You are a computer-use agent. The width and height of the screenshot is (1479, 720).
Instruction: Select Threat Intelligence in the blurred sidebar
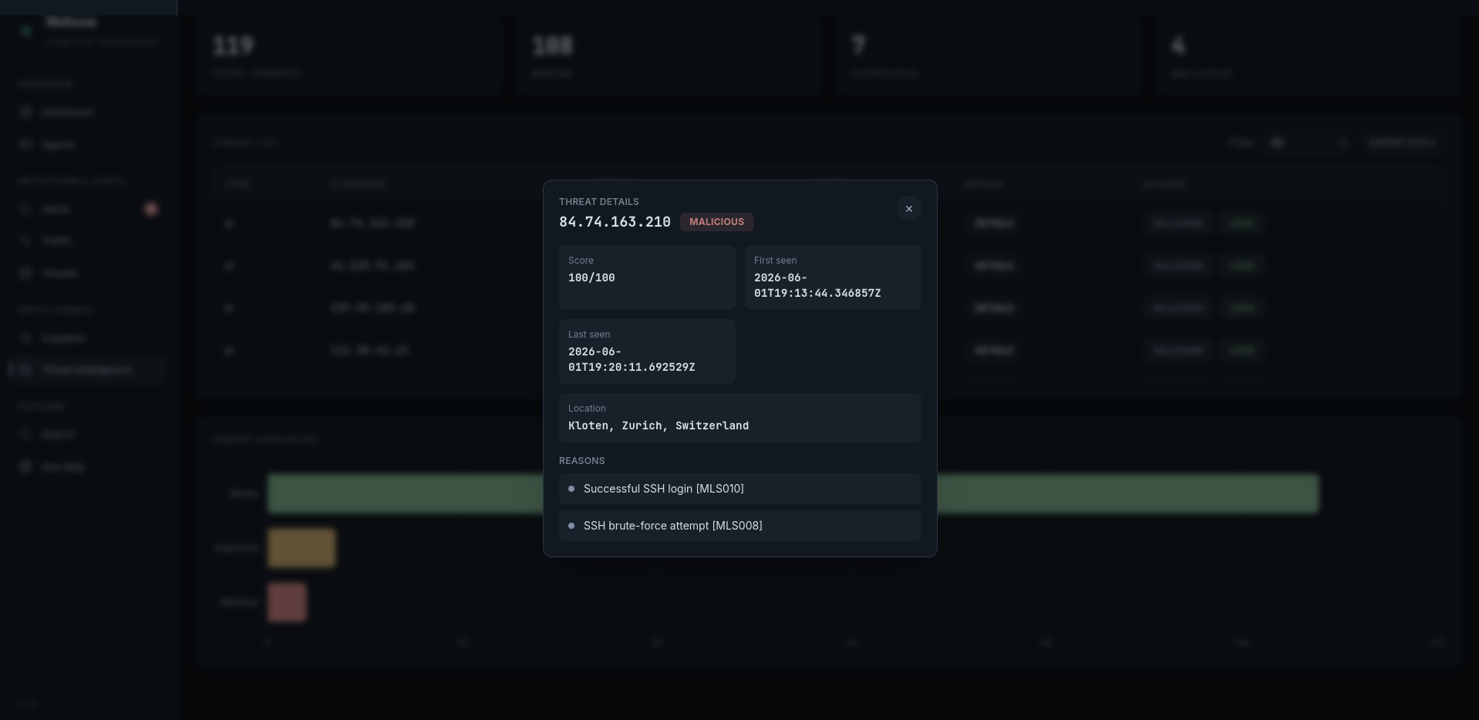86,370
